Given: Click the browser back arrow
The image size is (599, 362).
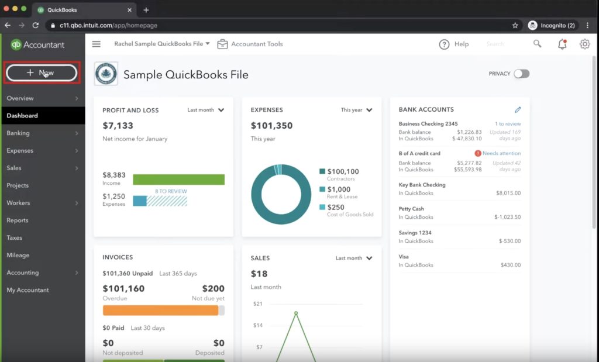Looking at the screenshot, I should point(8,25).
